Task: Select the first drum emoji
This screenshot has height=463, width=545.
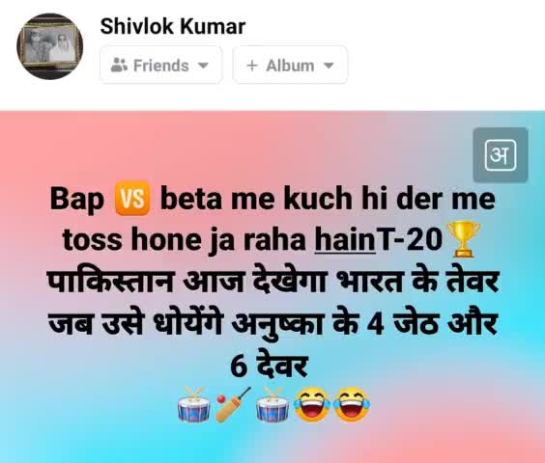Action: tap(194, 405)
